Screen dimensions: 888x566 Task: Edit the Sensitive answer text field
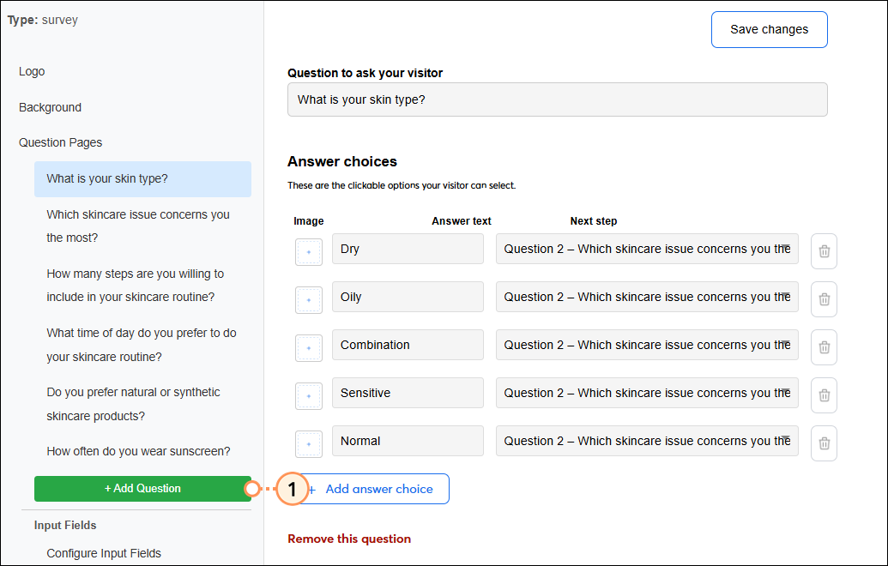408,393
